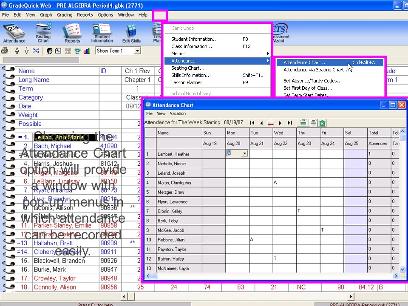
Task: Click the bar graph toolbar icon
Action: (x=87, y=51)
